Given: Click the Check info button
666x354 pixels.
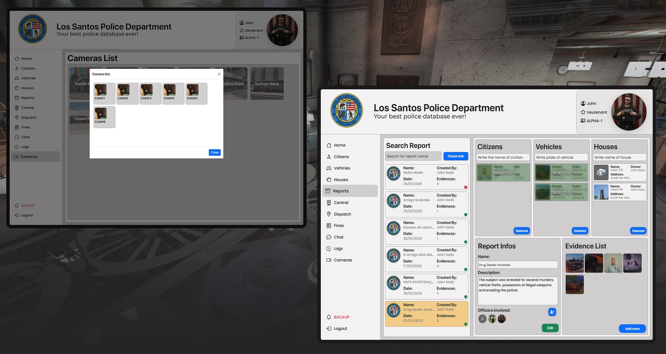Looking at the screenshot, I should [455, 156].
